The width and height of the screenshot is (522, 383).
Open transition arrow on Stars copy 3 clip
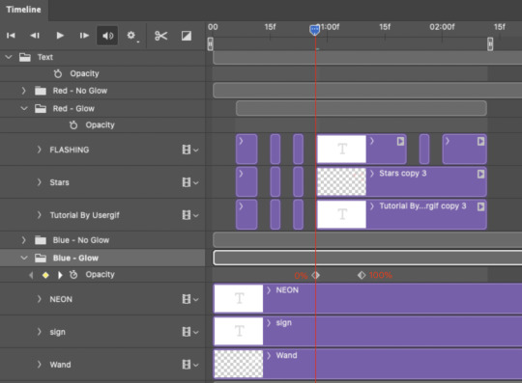coord(480,174)
